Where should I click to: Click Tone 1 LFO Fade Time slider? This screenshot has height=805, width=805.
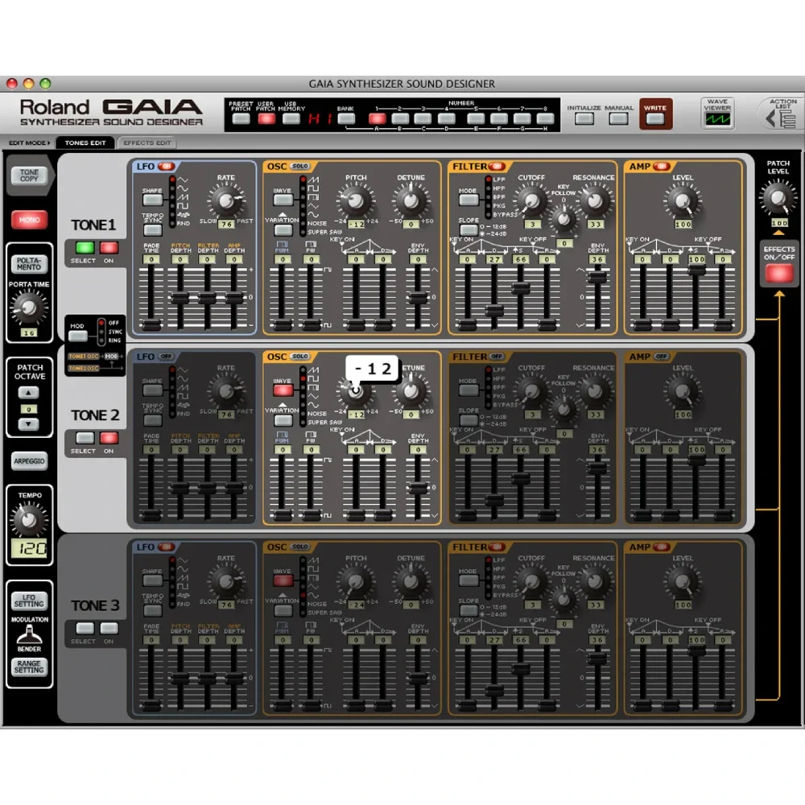click(151, 324)
